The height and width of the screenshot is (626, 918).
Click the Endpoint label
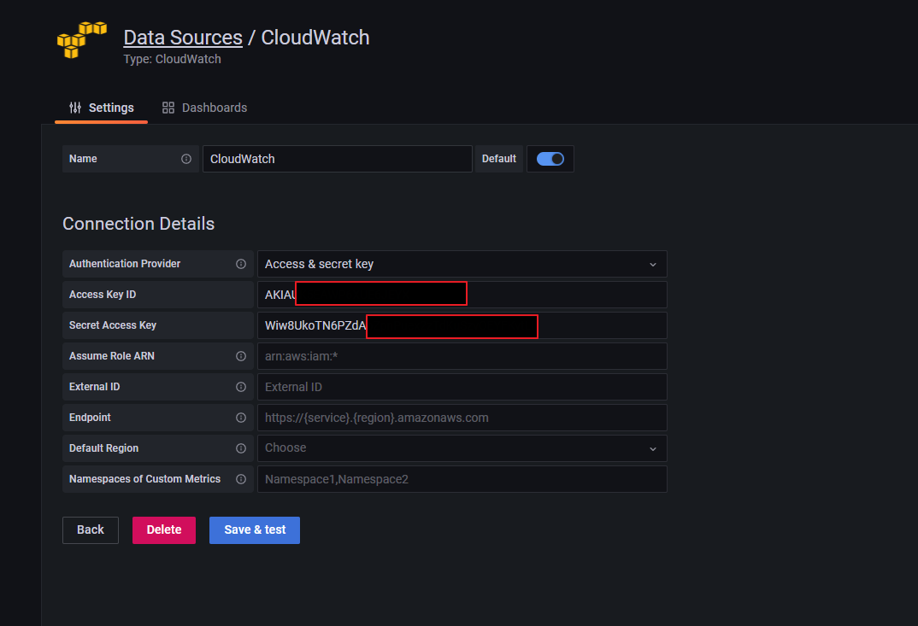[x=90, y=418]
